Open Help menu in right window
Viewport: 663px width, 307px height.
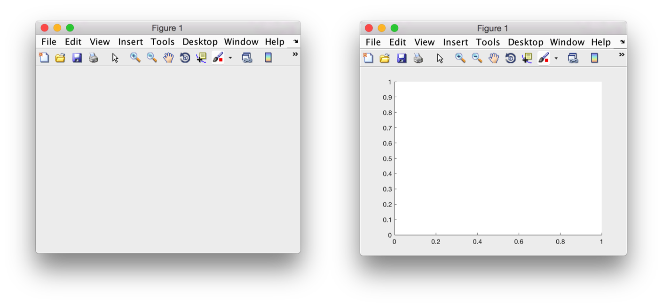tap(601, 42)
